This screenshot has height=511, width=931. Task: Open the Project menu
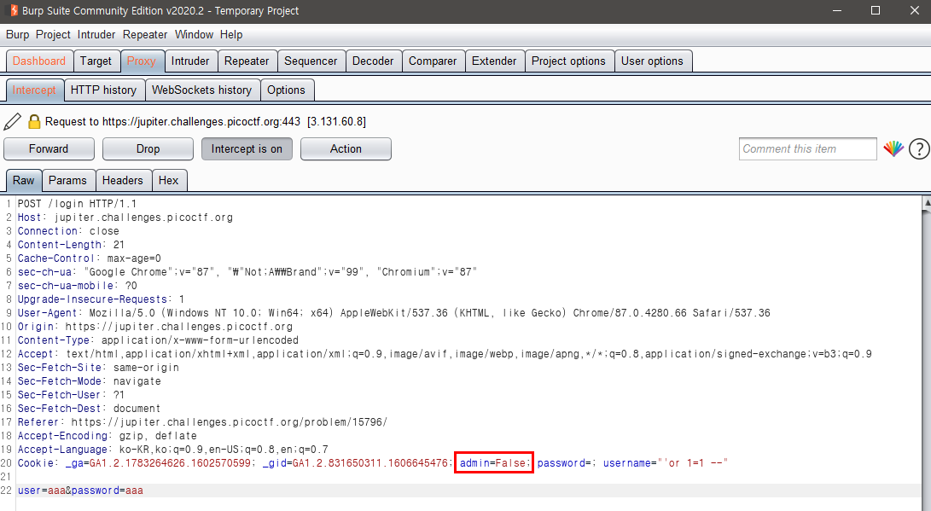(x=53, y=34)
